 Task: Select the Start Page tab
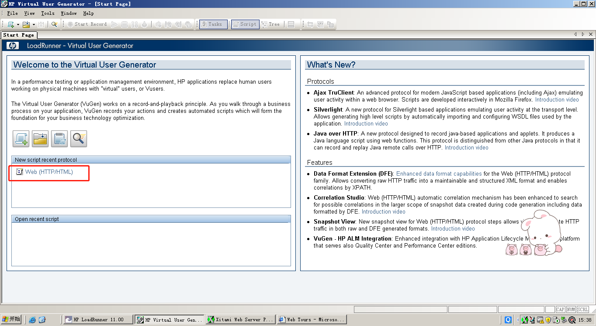(19, 35)
